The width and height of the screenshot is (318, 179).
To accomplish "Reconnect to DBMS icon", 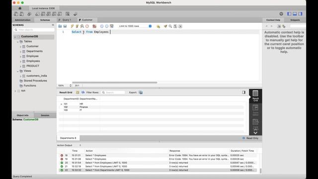I will click(75, 14).
